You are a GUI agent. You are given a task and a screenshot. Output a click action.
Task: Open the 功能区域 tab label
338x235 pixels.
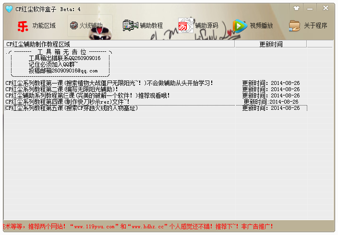44,25
